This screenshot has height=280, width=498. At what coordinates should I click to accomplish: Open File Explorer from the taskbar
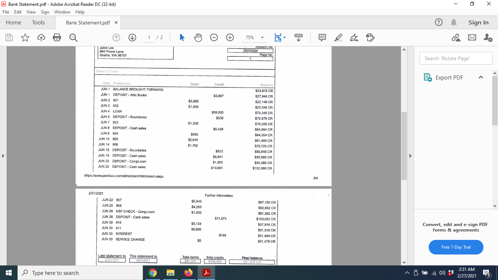click(x=171, y=273)
